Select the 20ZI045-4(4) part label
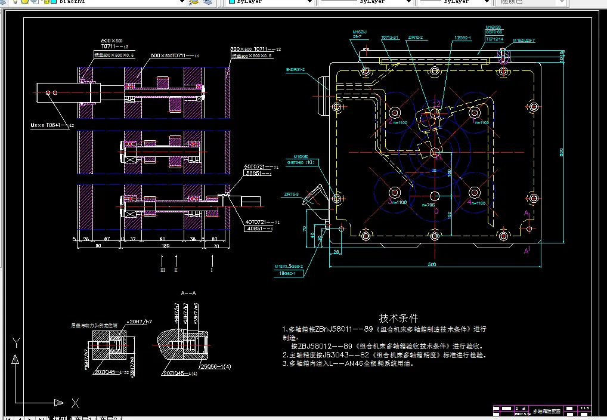The width and height of the screenshot is (607, 420). coord(181,373)
